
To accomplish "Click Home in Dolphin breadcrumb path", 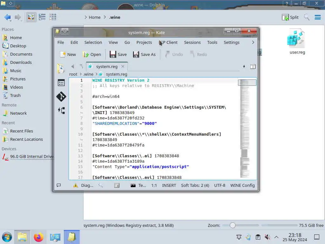I will [x=95, y=17].
